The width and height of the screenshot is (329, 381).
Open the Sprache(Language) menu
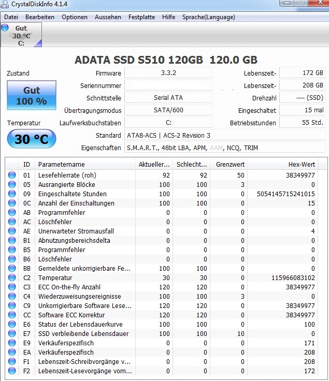click(x=209, y=17)
